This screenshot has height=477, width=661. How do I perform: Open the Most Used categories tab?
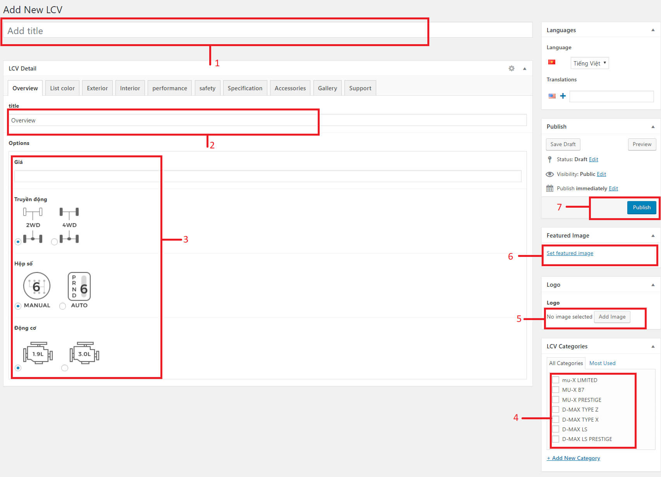602,363
